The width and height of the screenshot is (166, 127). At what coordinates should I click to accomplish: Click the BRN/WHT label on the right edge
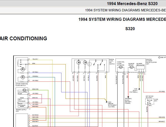(x=162, y=121)
